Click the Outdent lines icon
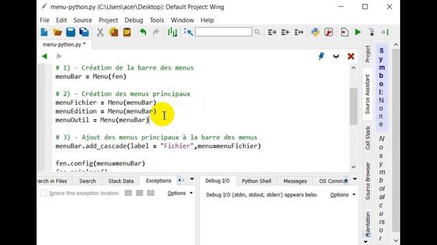 point(285,32)
